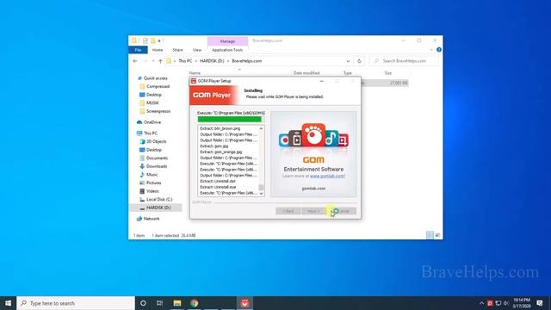
Task: Click the GOM Player Setup title bar icon
Action: click(x=193, y=81)
